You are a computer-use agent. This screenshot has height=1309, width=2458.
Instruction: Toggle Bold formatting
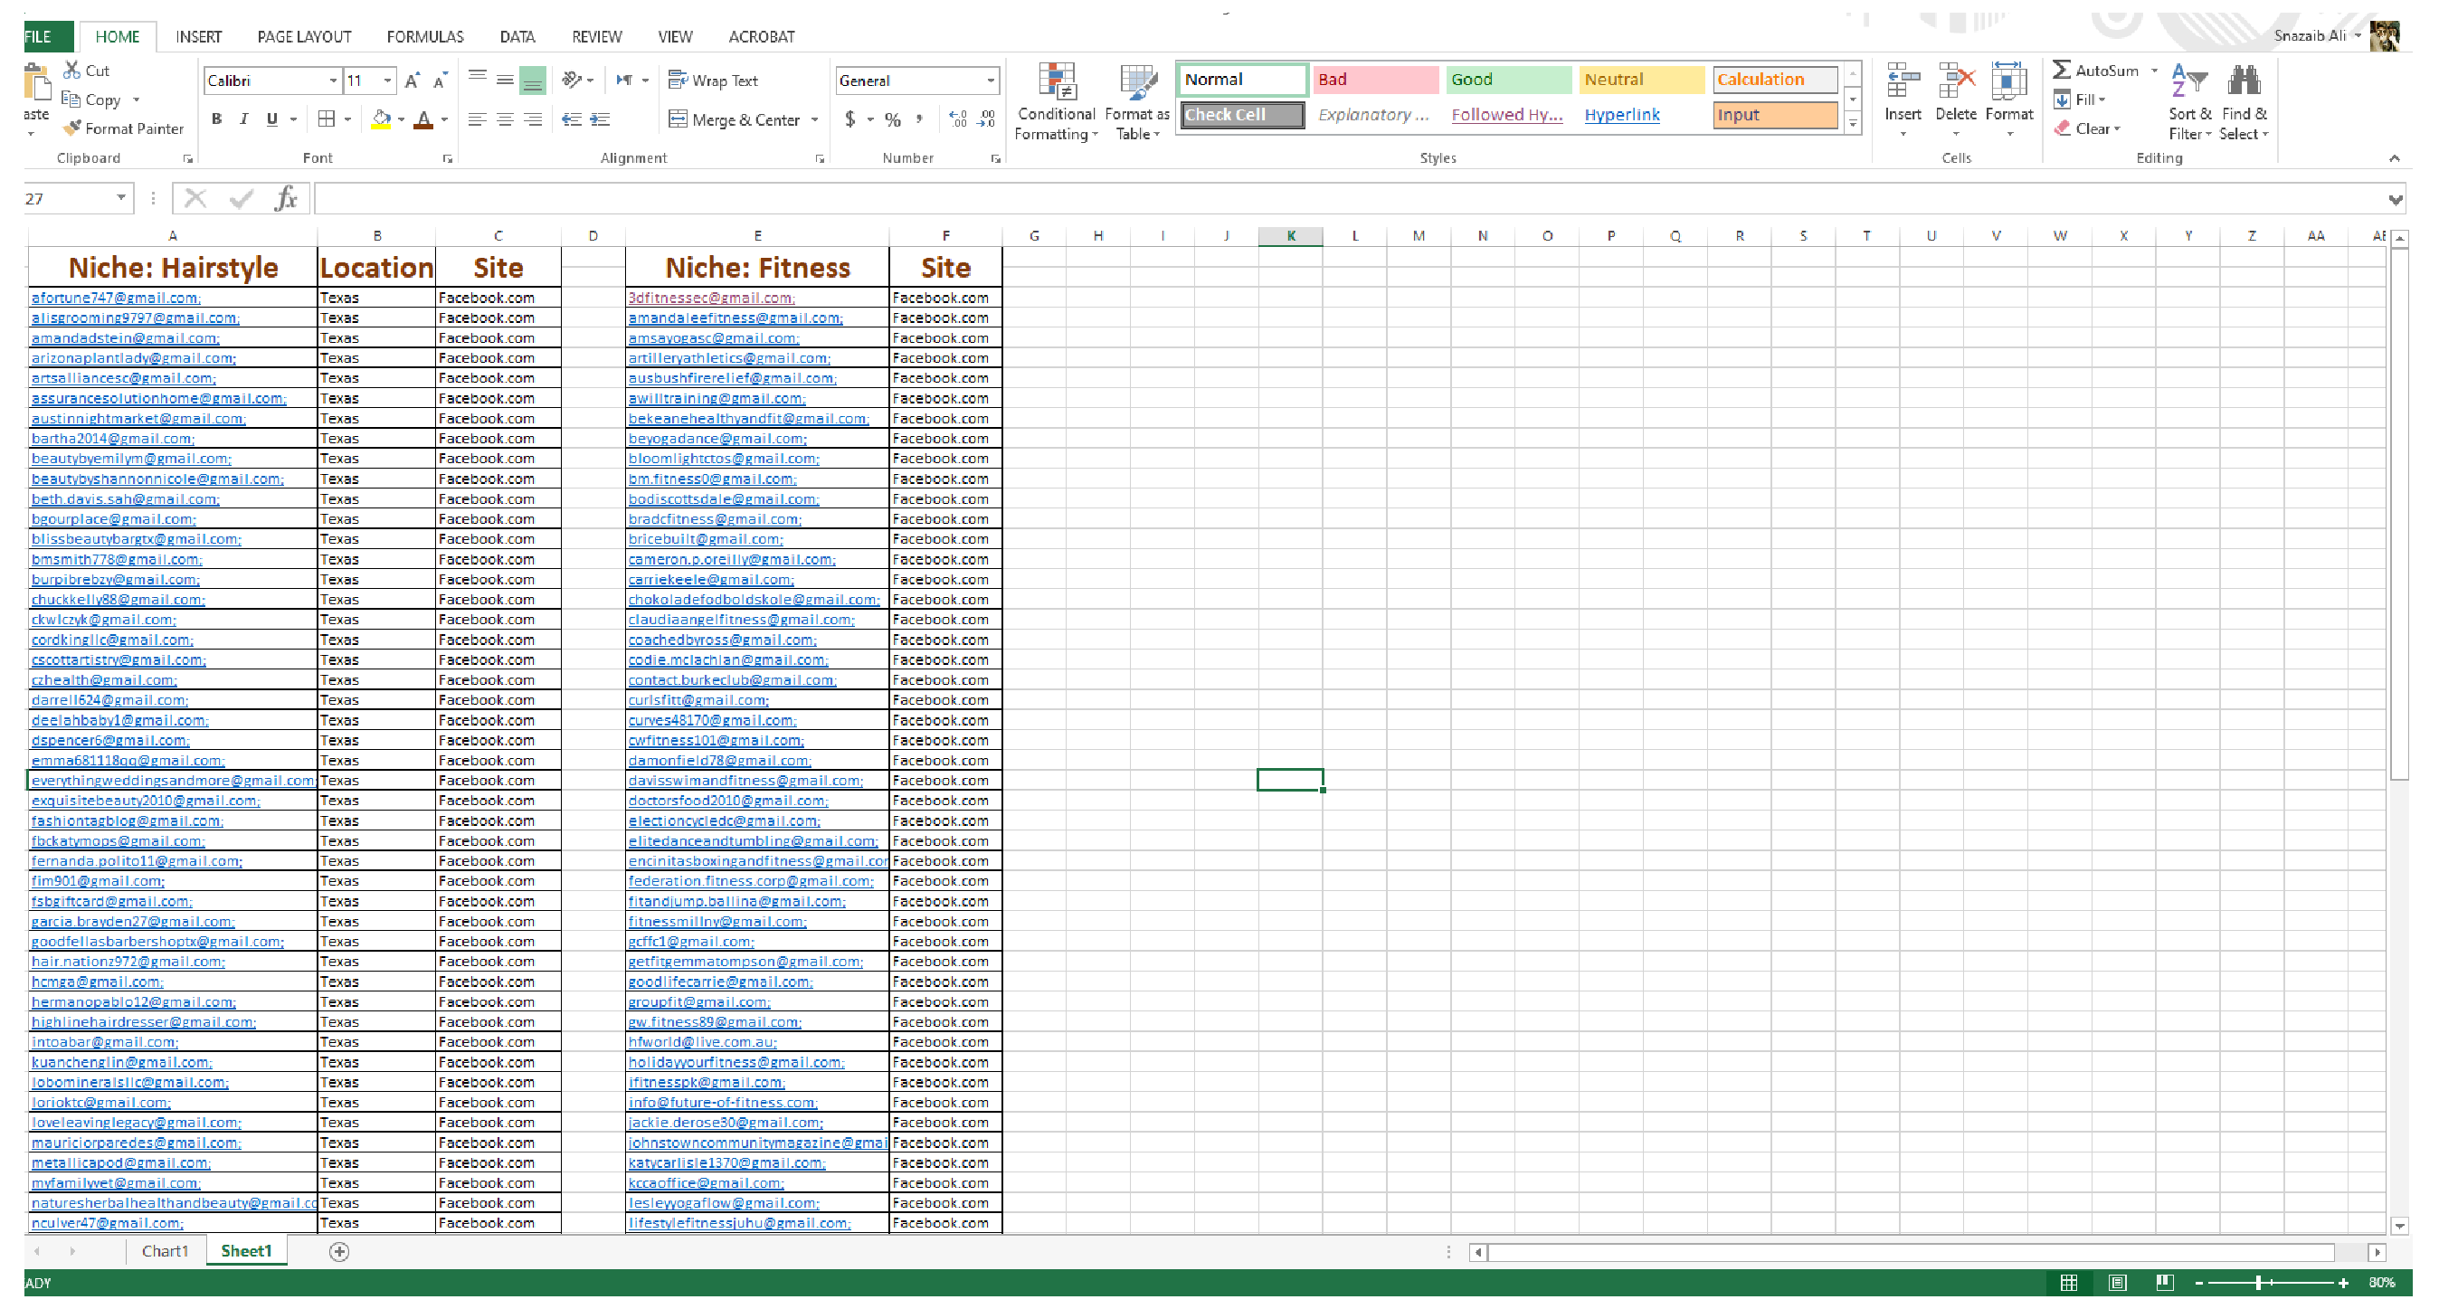(x=216, y=119)
